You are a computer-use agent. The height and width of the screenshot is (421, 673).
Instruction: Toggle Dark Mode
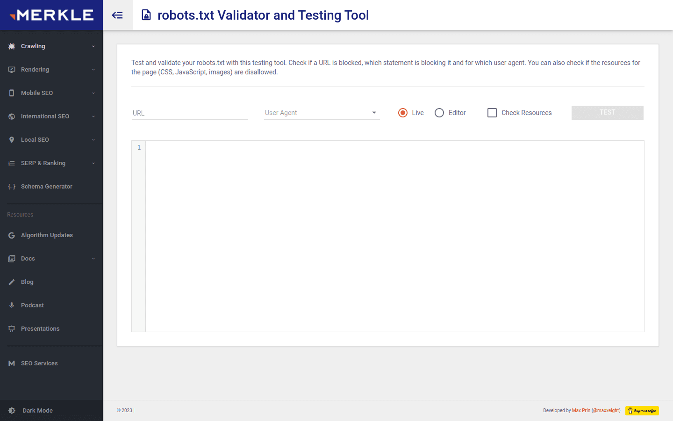[37, 410]
